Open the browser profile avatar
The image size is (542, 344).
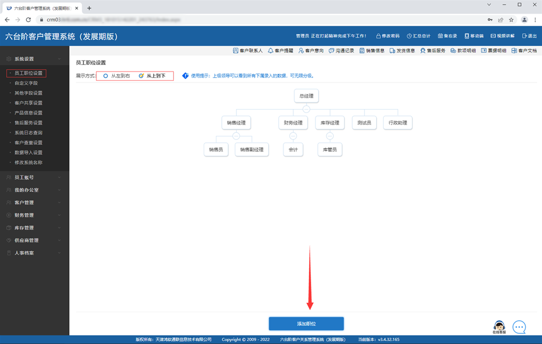(x=524, y=20)
